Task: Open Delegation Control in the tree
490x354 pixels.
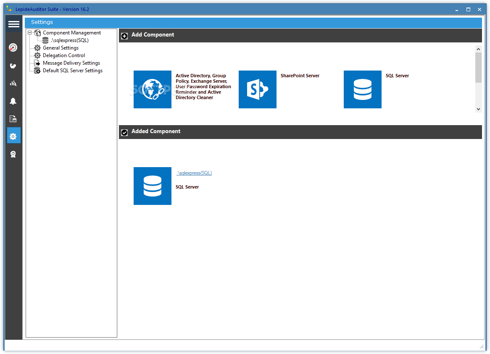Action: tap(64, 55)
